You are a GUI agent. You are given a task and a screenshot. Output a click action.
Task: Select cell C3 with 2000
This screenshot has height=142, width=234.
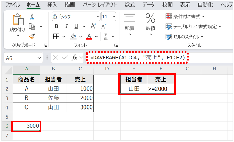80,98
